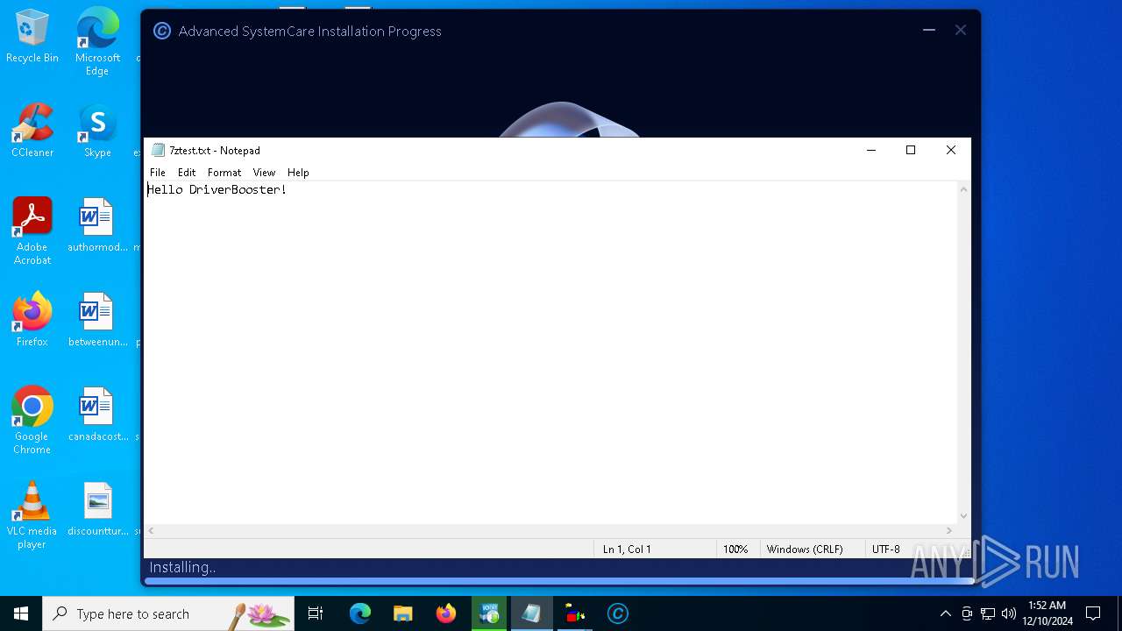Click 'Windows (CRLF)' status bar entry
1122x631 pixels.
pos(805,549)
